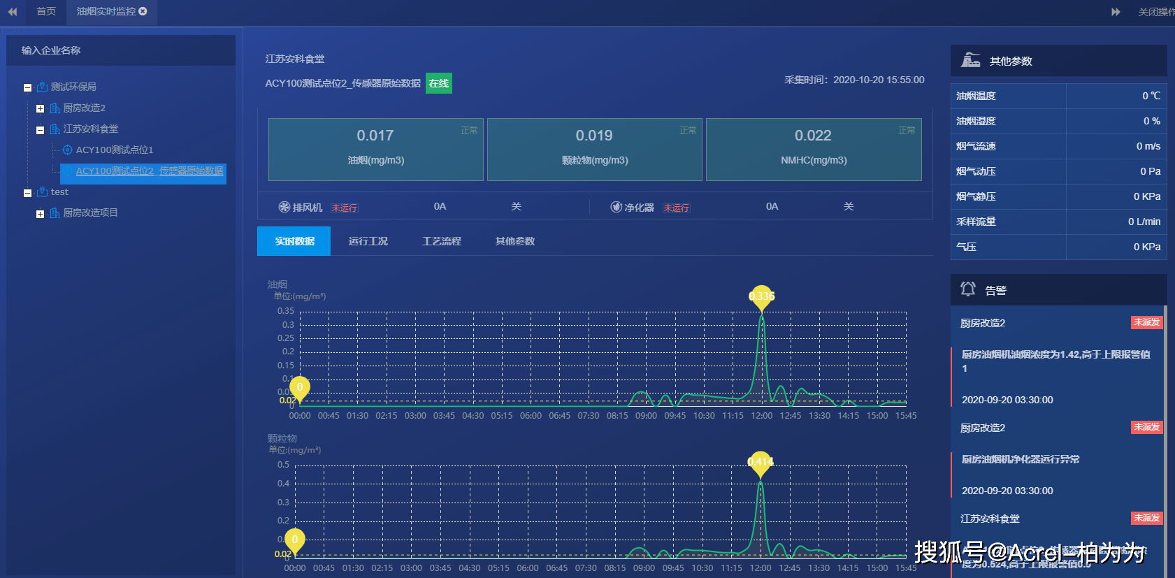Click the first 未派发 alarm status button
Image resolution: width=1175 pixels, height=578 pixels.
click(1146, 322)
